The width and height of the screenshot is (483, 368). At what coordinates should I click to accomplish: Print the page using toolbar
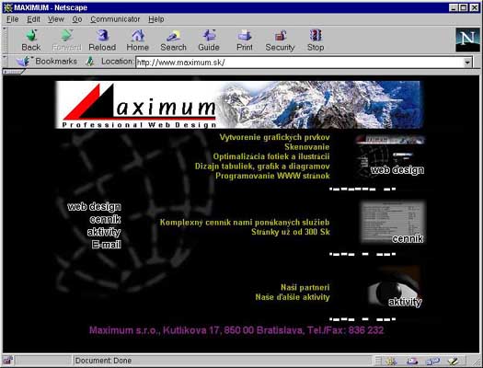tap(245, 40)
